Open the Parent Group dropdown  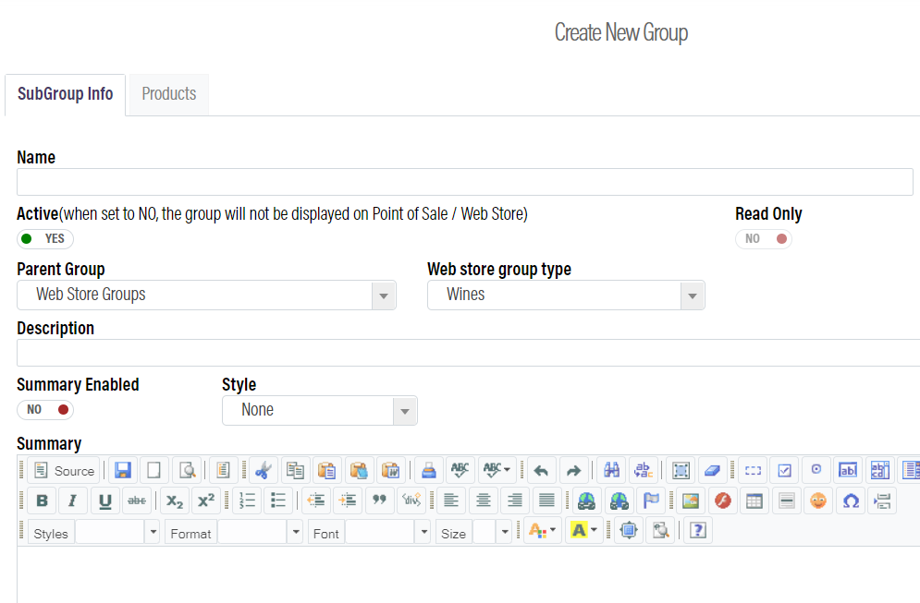coord(206,295)
